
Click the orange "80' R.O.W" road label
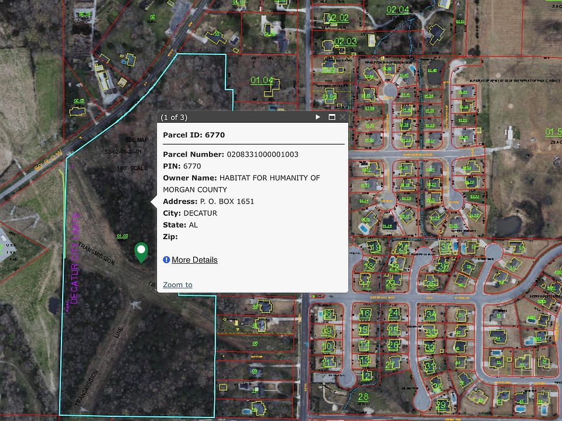pyautogui.click(x=49, y=161)
